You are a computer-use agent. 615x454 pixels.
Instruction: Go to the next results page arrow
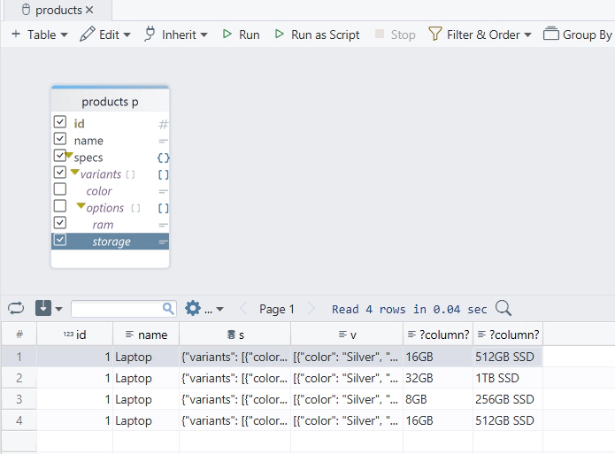[311, 309]
